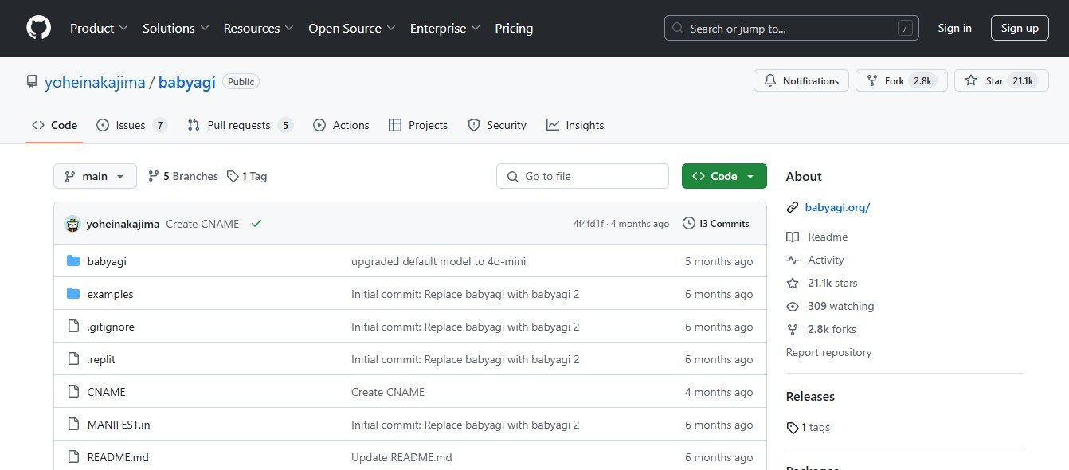This screenshot has width=1069, height=470.
Task: Switch to the Pull requests tab
Action: (240, 125)
